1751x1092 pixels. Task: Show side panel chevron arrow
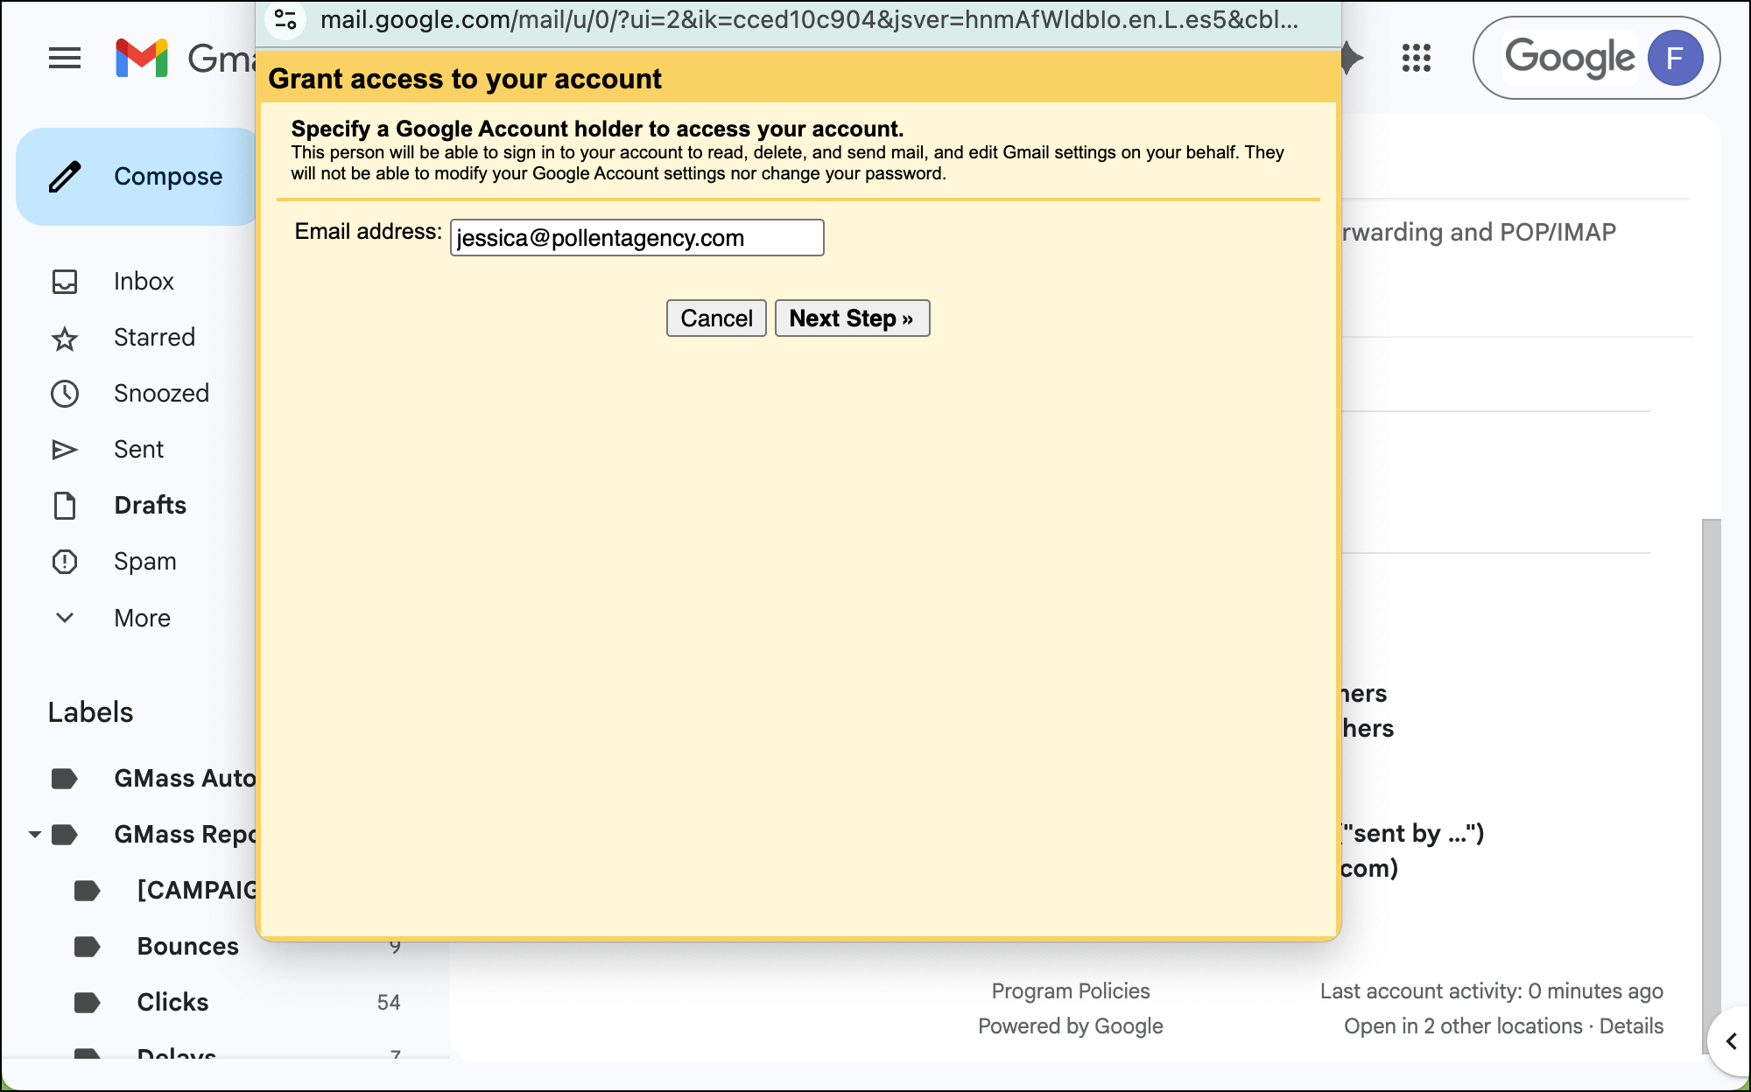pyautogui.click(x=1731, y=1041)
